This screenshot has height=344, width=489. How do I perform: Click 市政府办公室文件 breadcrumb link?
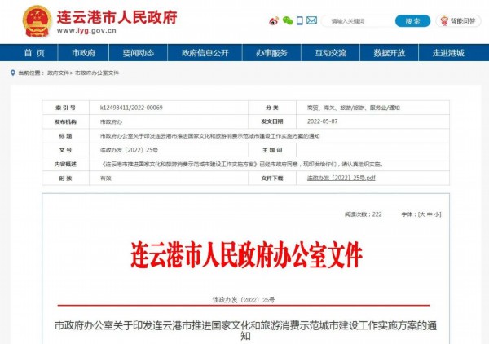(97, 73)
